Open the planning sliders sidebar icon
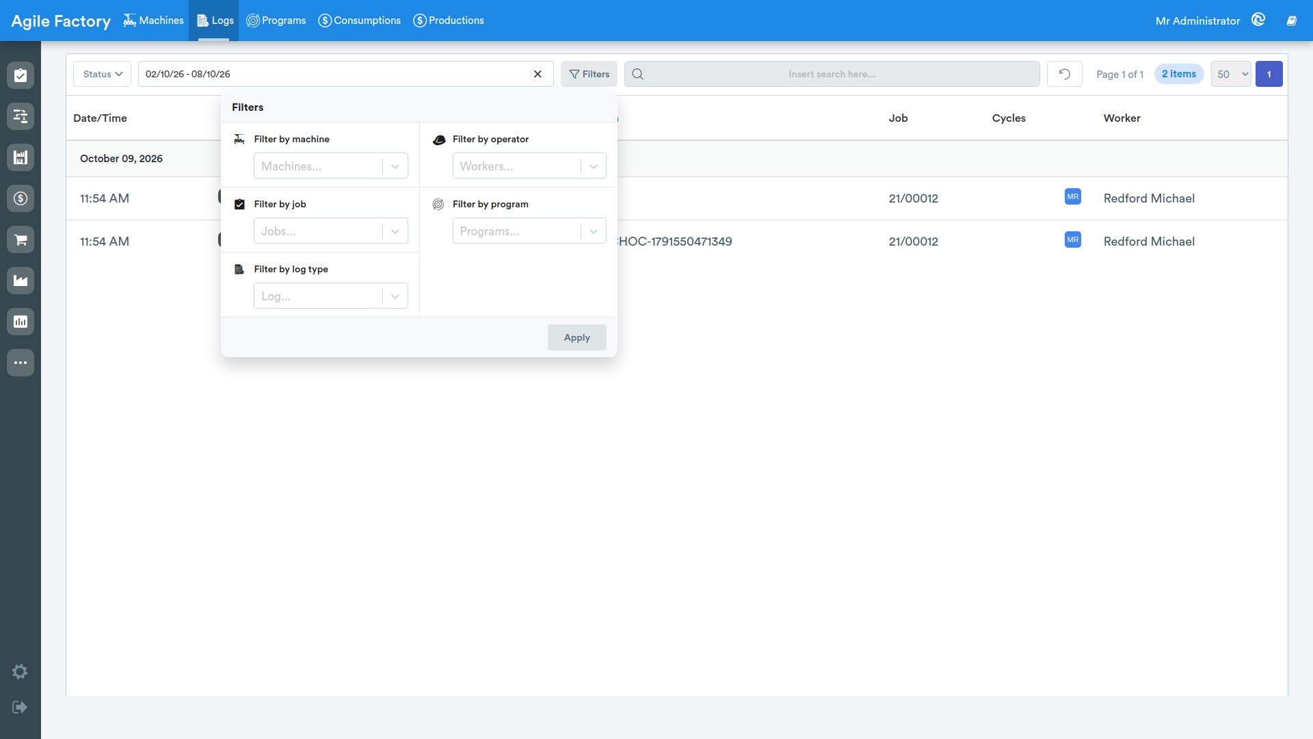This screenshot has width=1313, height=739. click(x=21, y=116)
